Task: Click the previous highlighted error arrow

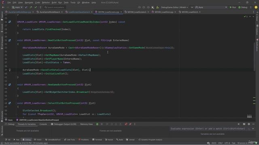Action: point(250,17)
